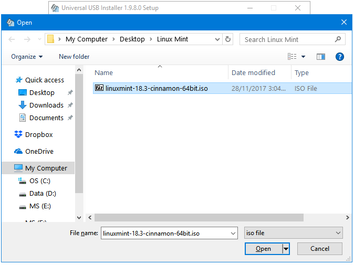Open the Organize menu
Screen dimensions: 354x265
point(27,57)
